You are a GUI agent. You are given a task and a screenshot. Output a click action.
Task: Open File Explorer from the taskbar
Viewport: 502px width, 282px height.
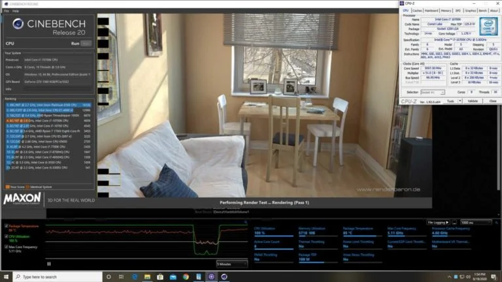coord(147,277)
